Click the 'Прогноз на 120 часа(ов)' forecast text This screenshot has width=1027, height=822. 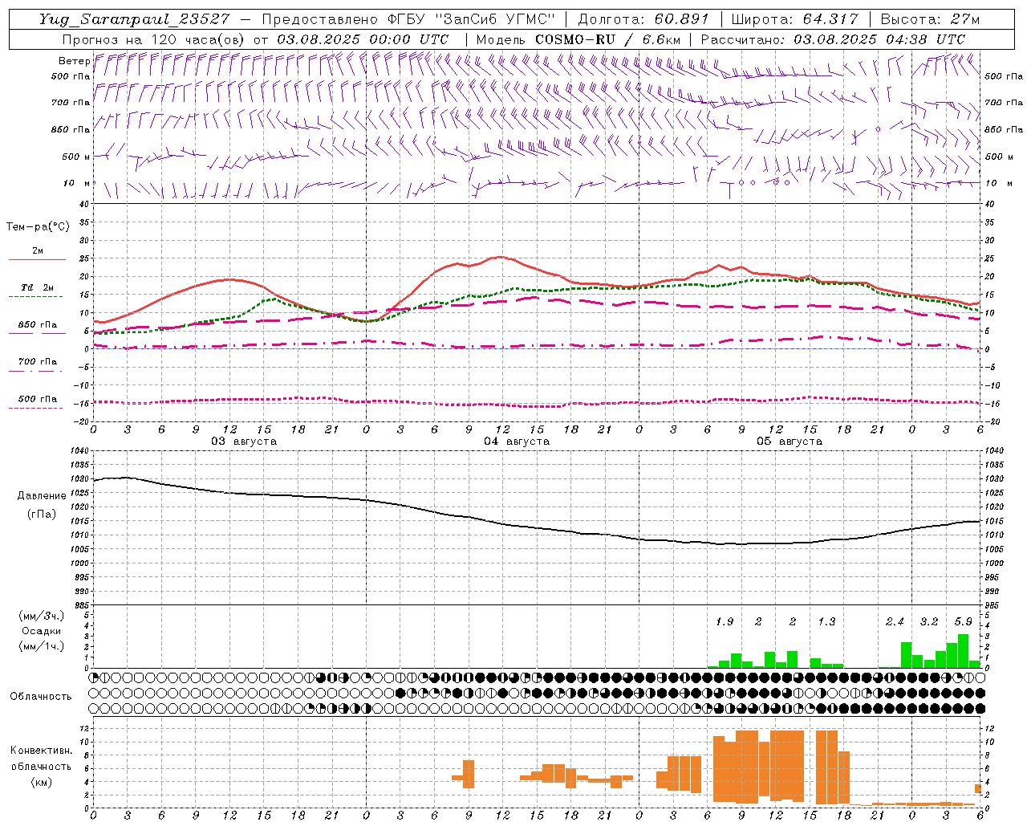(154, 39)
